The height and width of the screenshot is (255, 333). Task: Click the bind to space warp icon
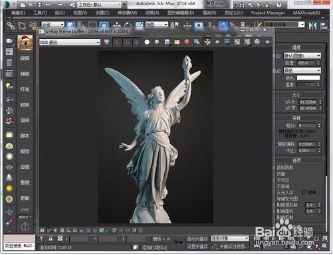tap(33, 25)
